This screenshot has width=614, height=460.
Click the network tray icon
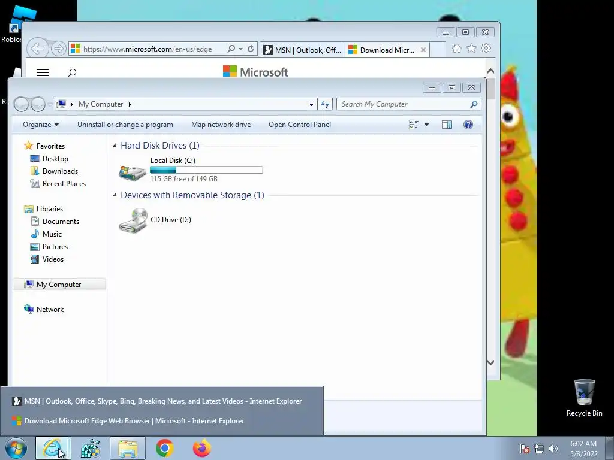click(539, 449)
